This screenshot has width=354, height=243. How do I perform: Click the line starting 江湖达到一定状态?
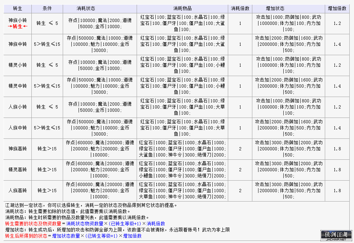pyautogui.click(x=91, y=205)
